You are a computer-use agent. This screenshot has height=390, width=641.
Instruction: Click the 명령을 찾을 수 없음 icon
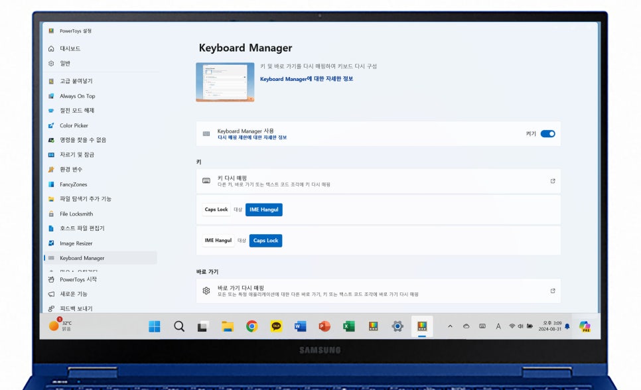click(x=51, y=140)
